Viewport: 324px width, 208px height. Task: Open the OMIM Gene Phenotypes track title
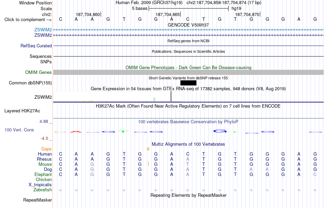coord(188,67)
